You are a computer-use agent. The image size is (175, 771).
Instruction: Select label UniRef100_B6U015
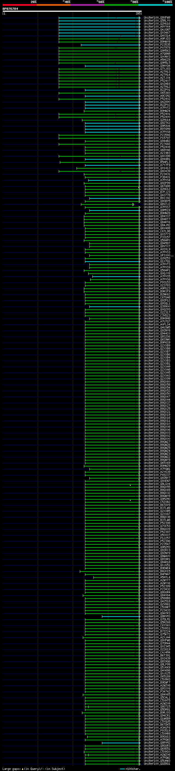pos(157,571)
